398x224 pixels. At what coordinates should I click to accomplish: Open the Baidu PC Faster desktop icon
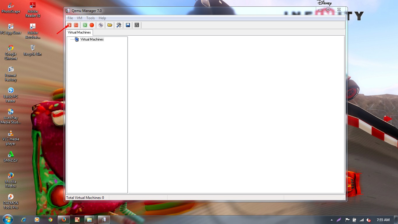[x=11, y=95]
